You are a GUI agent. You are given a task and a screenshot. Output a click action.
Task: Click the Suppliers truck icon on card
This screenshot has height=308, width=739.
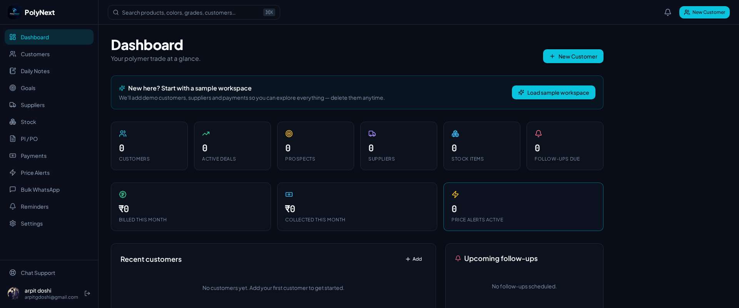[372, 134]
